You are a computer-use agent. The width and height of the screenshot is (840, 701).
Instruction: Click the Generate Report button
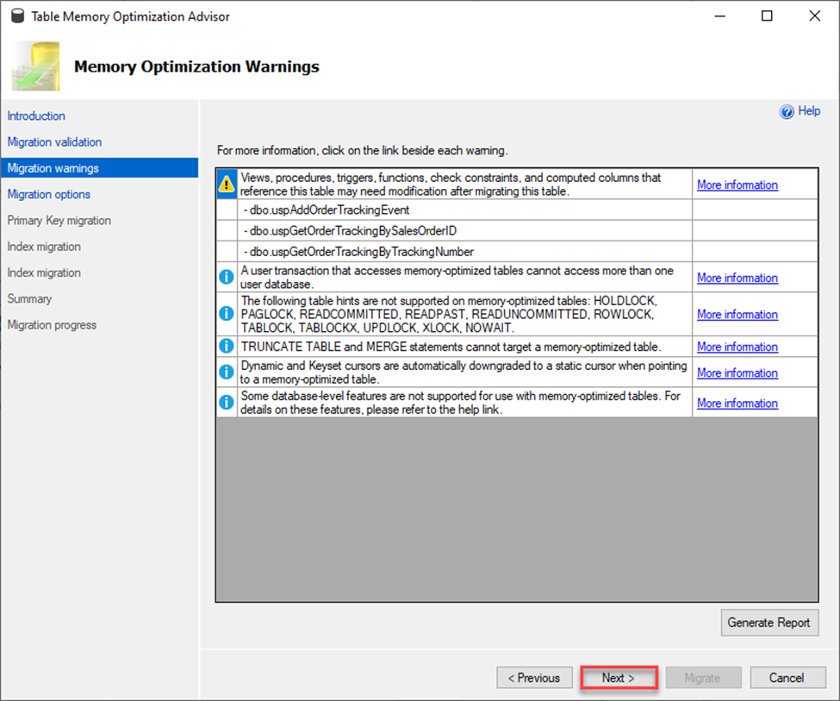[x=769, y=623]
